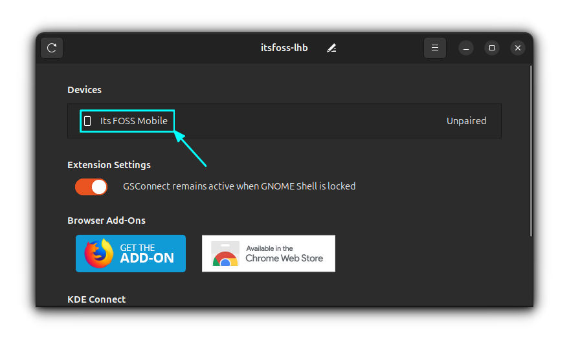Select the Its FOSS Mobile device name
Viewport: 569px width, 346px height.
(133, 121)
